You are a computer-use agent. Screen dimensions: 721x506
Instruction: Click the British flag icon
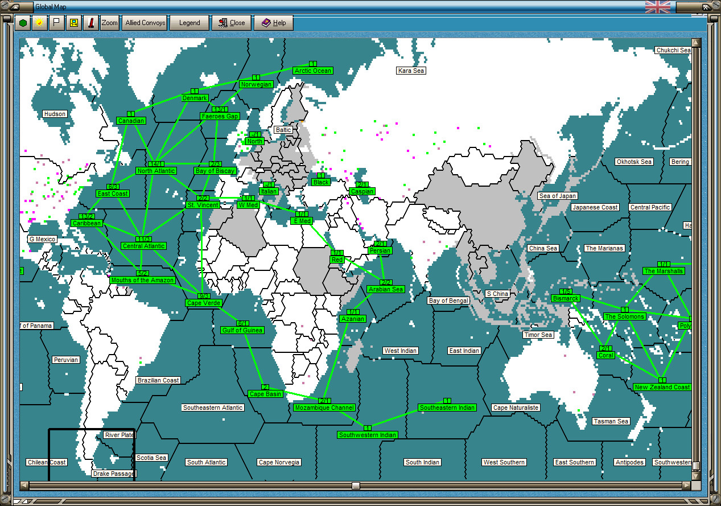657,7
